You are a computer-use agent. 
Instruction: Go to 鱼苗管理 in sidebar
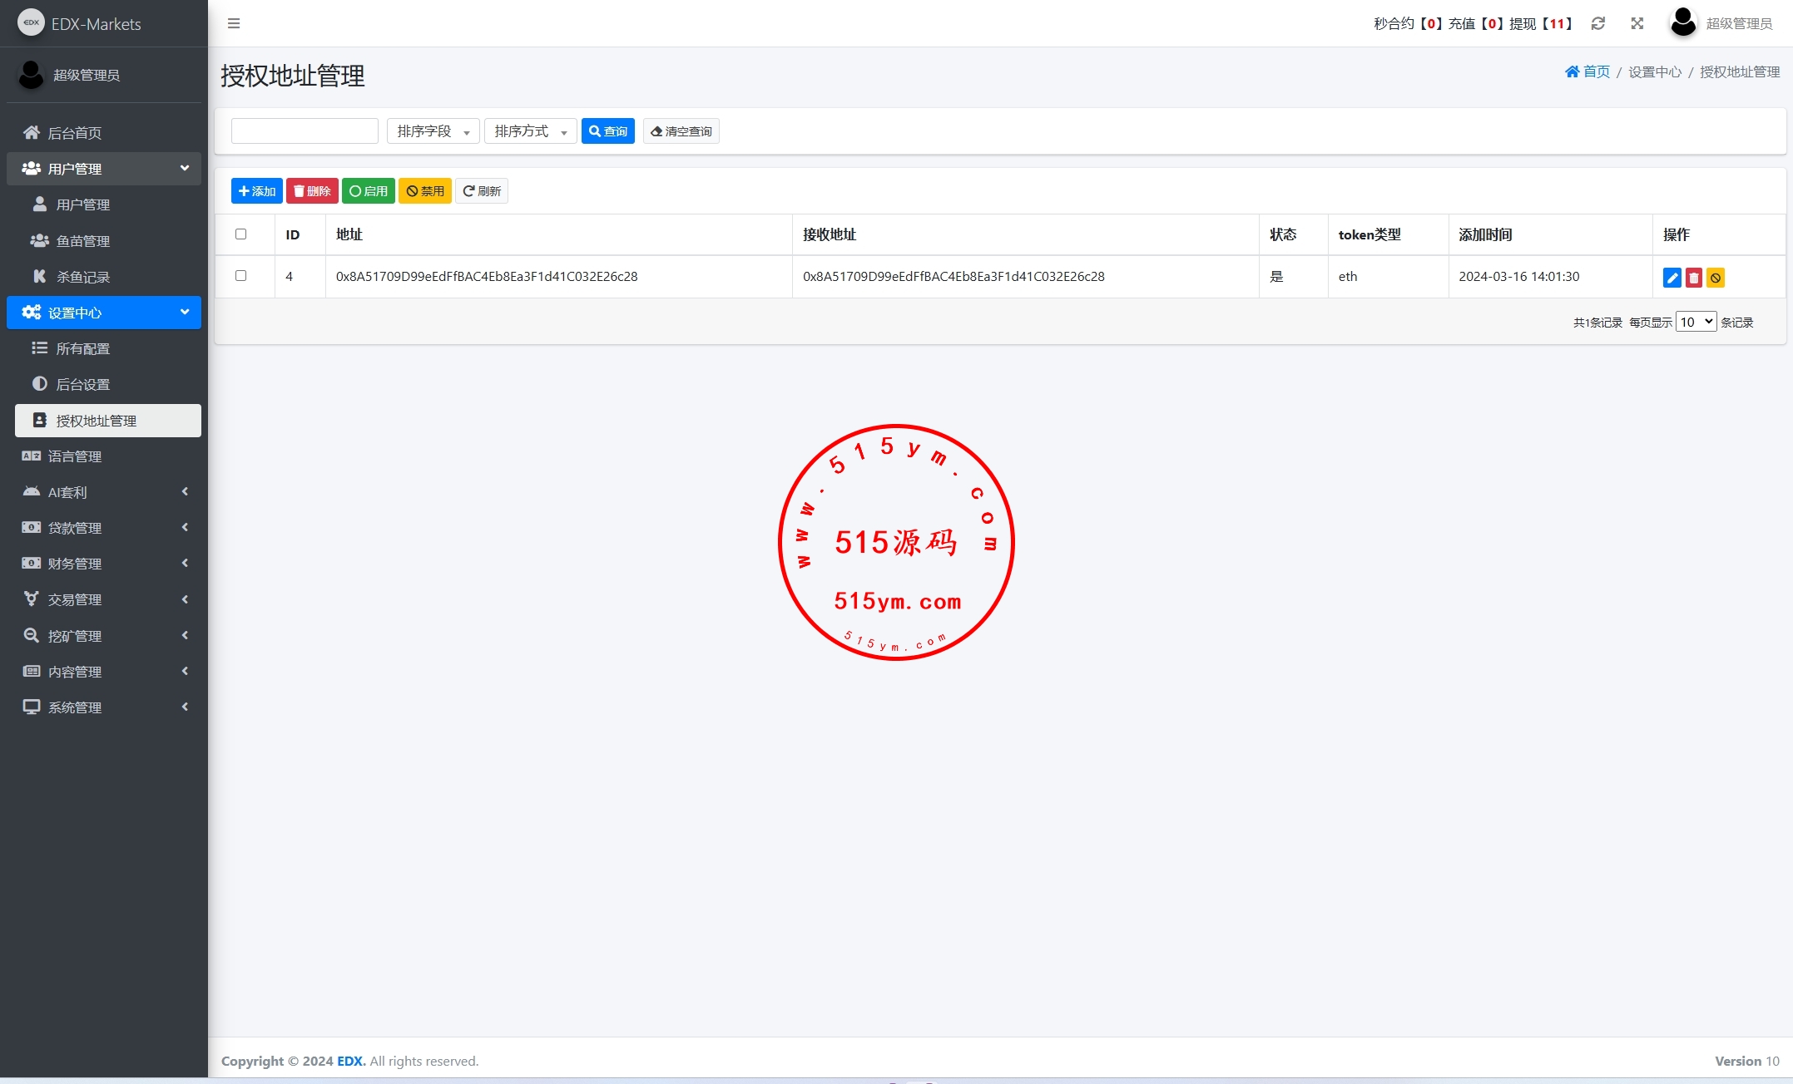click(x=82, y=241)
